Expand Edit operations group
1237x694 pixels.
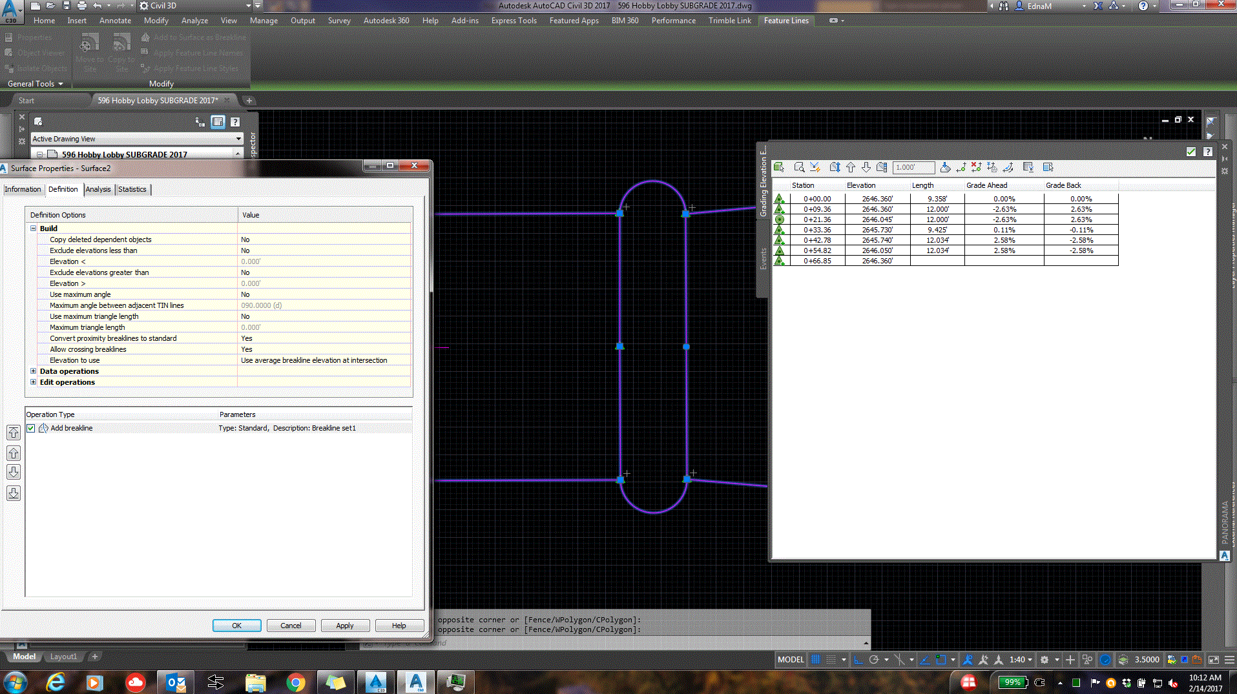(33, 382)
